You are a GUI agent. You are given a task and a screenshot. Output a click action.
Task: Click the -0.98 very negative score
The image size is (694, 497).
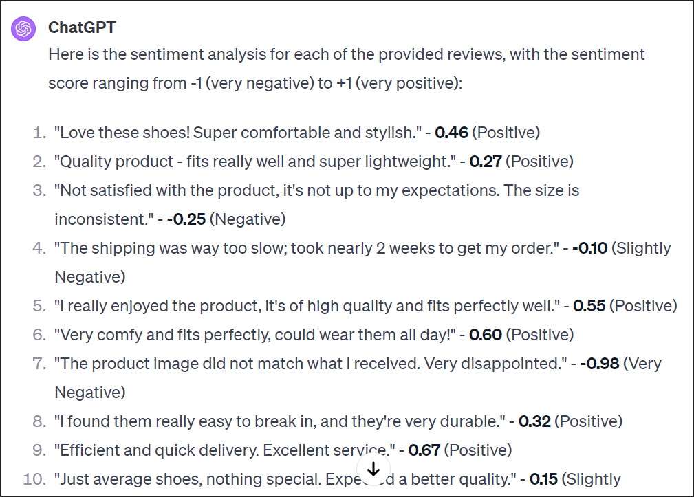(x=600, y=364)
